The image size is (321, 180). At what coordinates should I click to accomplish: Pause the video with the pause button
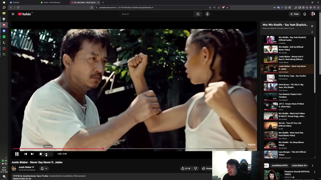pos(17,154)
